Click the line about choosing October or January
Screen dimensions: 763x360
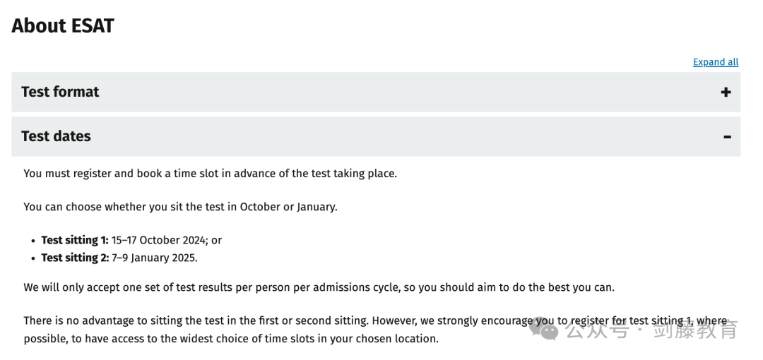coord(181,207)
